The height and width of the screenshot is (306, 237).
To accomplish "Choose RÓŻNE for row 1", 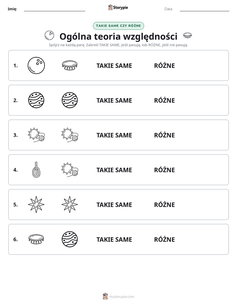I will (x=164, y=65).
